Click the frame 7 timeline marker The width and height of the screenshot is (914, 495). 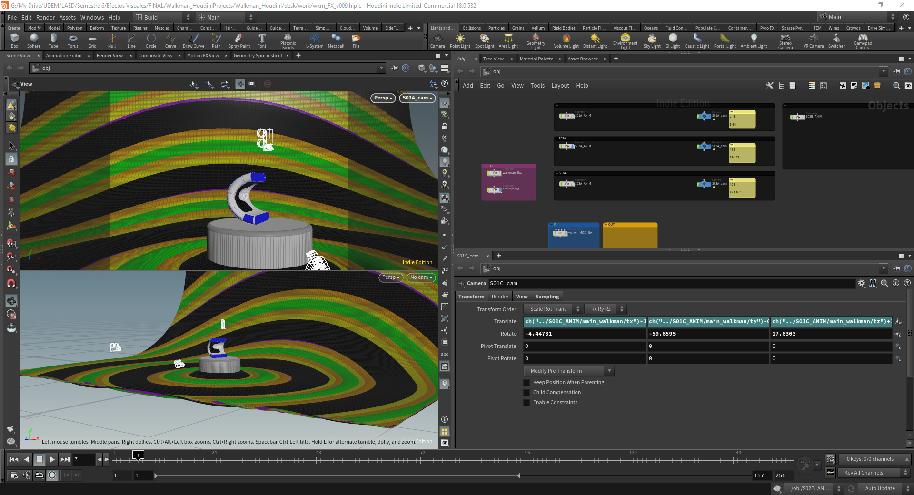click(138, 455)
